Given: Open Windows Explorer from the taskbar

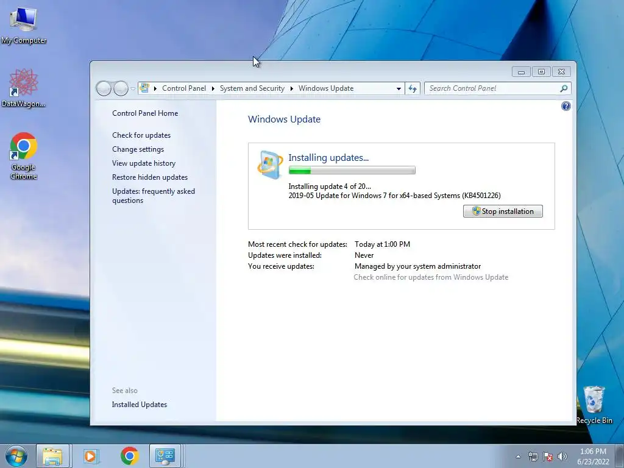Looking at the screenshot, I should coord(52,456).
